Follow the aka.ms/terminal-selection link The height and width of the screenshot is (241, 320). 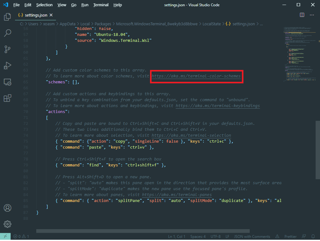191,135
